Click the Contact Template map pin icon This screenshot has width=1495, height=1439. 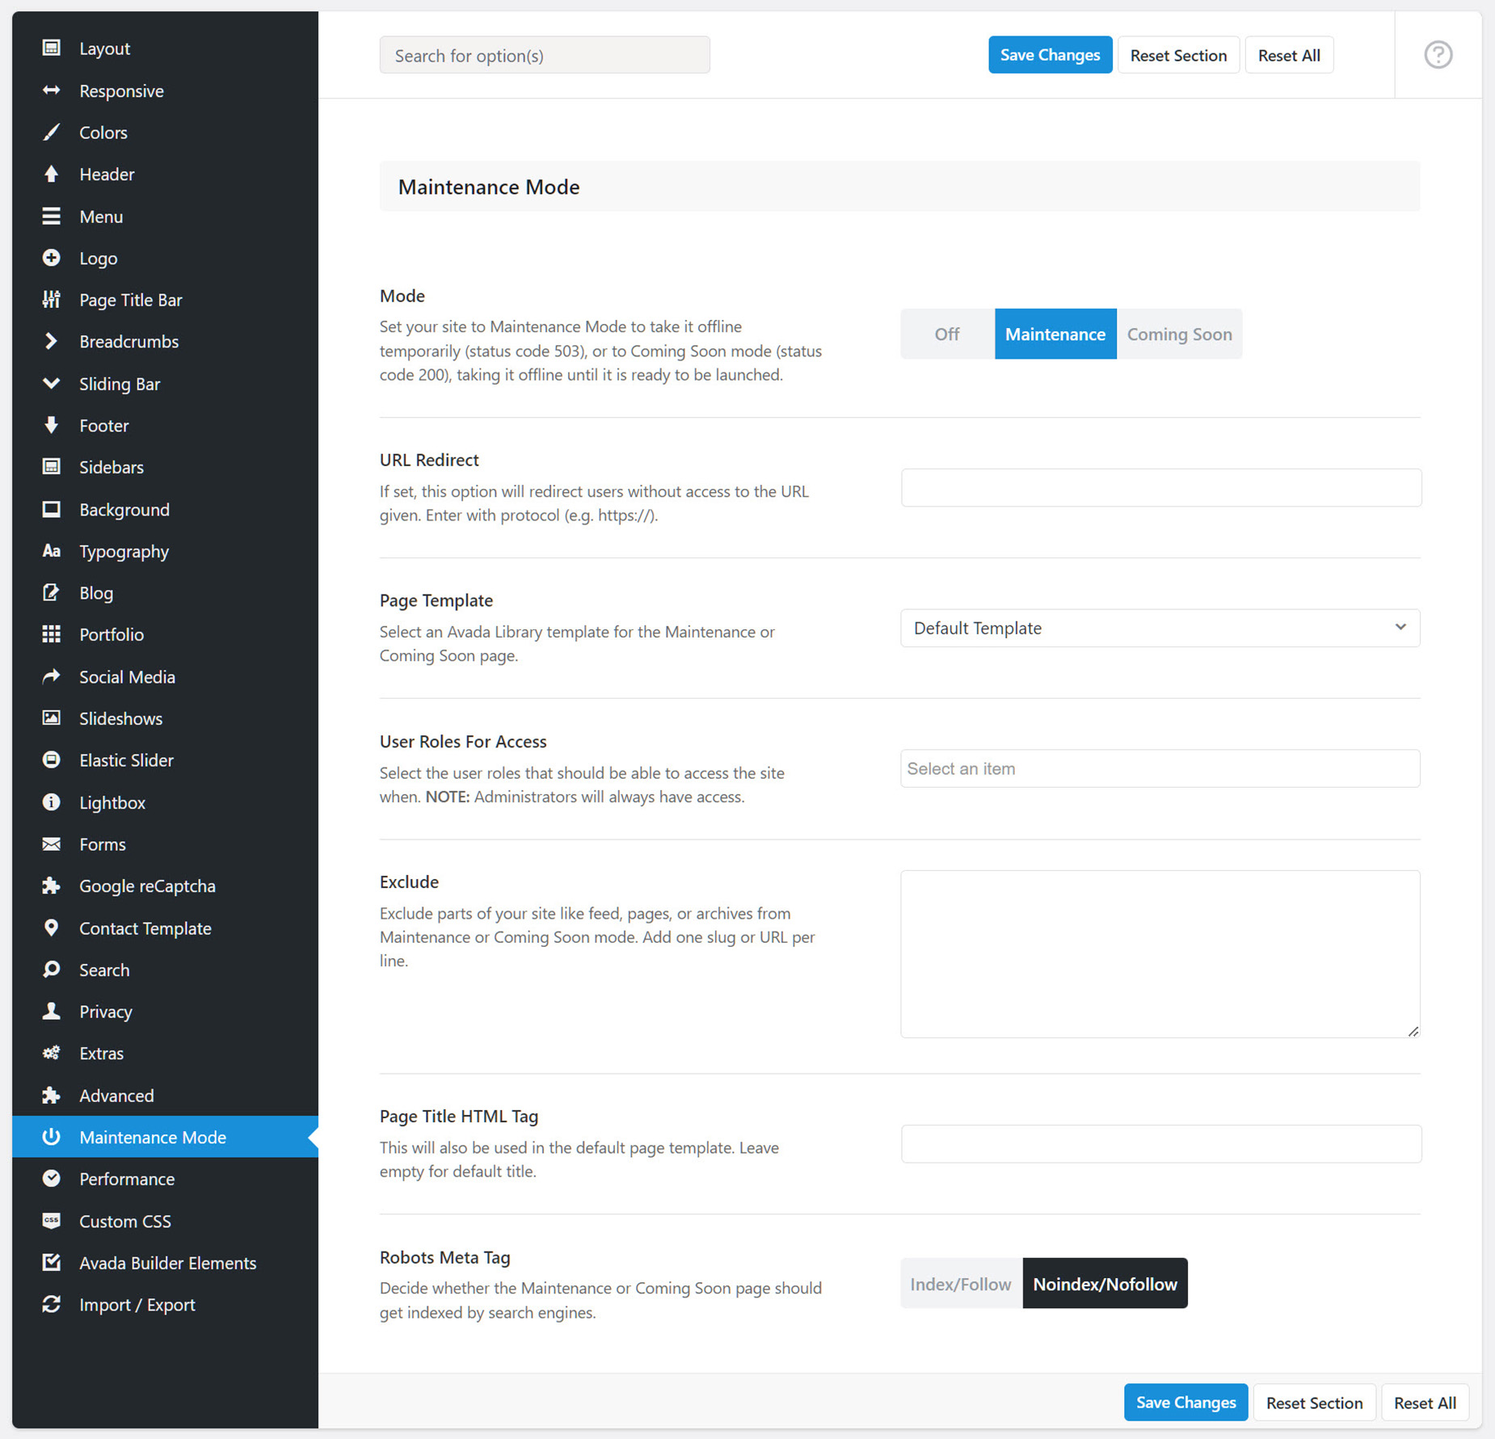51,928
